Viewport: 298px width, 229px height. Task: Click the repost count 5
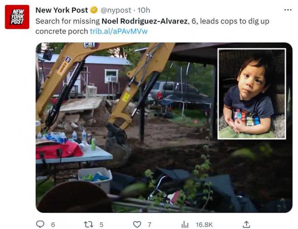101,224
